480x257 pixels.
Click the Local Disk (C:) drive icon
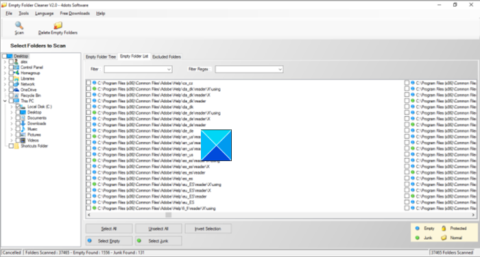click(23, 106)
